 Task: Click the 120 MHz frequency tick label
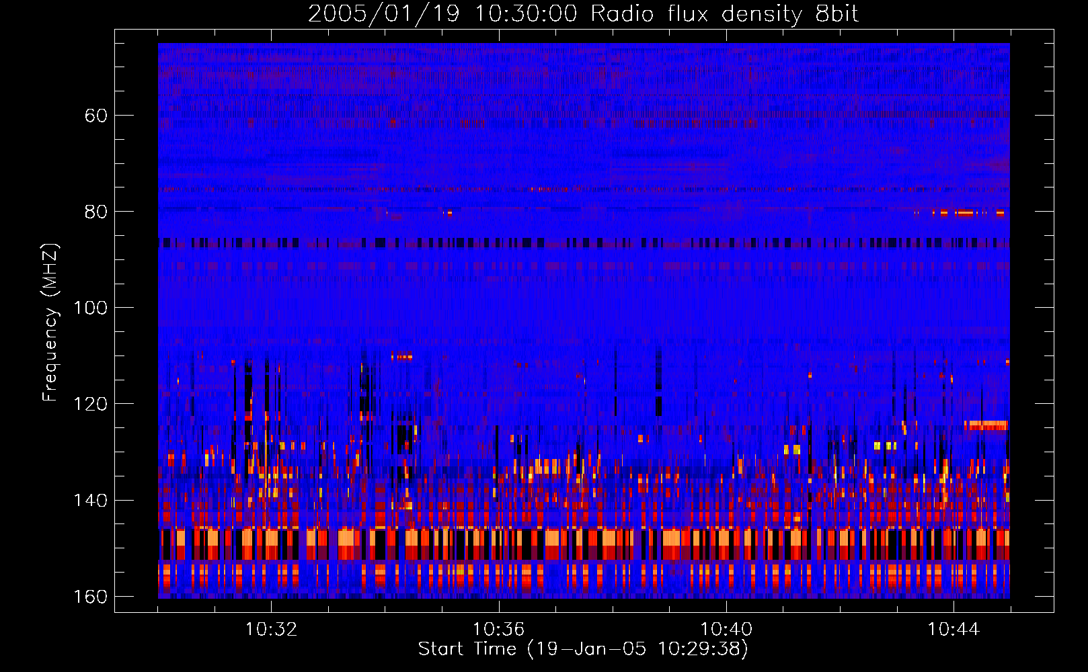pyautogui.click(x=90, y=404)
